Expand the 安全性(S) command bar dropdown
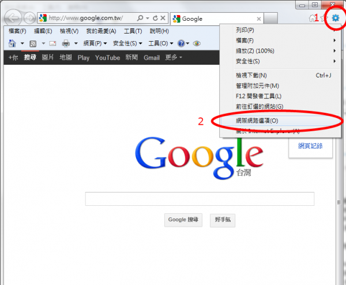This screenshot has width=346, height=285. tap(128, 43)
